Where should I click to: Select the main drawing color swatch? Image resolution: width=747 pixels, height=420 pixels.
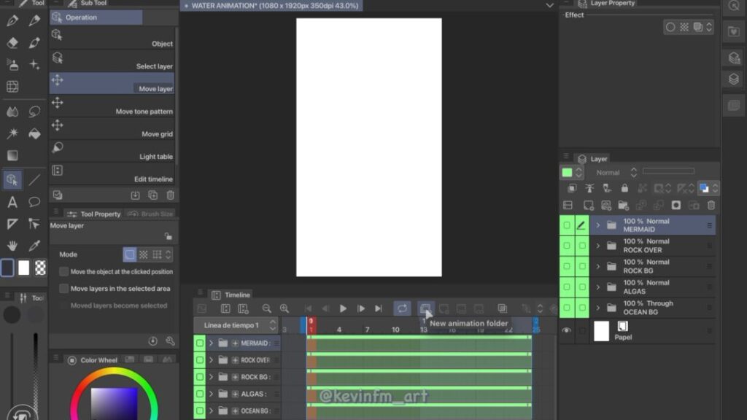tap(7, 268)
